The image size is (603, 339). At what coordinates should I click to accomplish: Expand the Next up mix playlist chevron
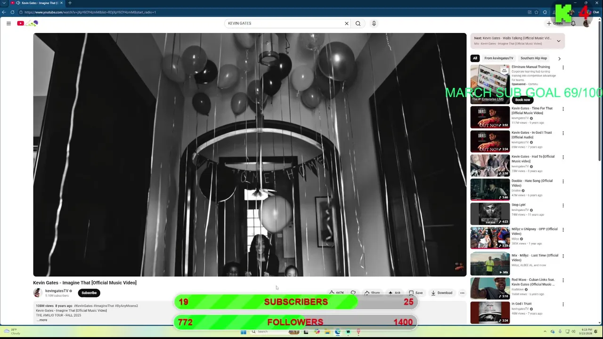(x=559, y=41)
